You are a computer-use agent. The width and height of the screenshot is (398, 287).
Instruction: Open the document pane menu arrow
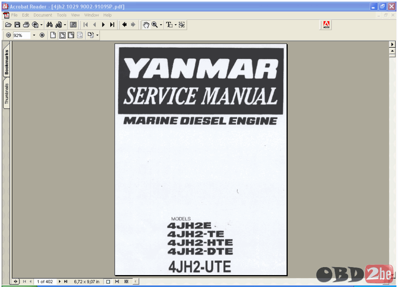pyautogui.click(x=392, y=45)
